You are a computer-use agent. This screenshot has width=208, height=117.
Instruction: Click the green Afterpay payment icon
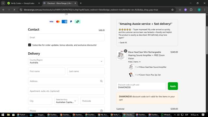tap(77, 21)
